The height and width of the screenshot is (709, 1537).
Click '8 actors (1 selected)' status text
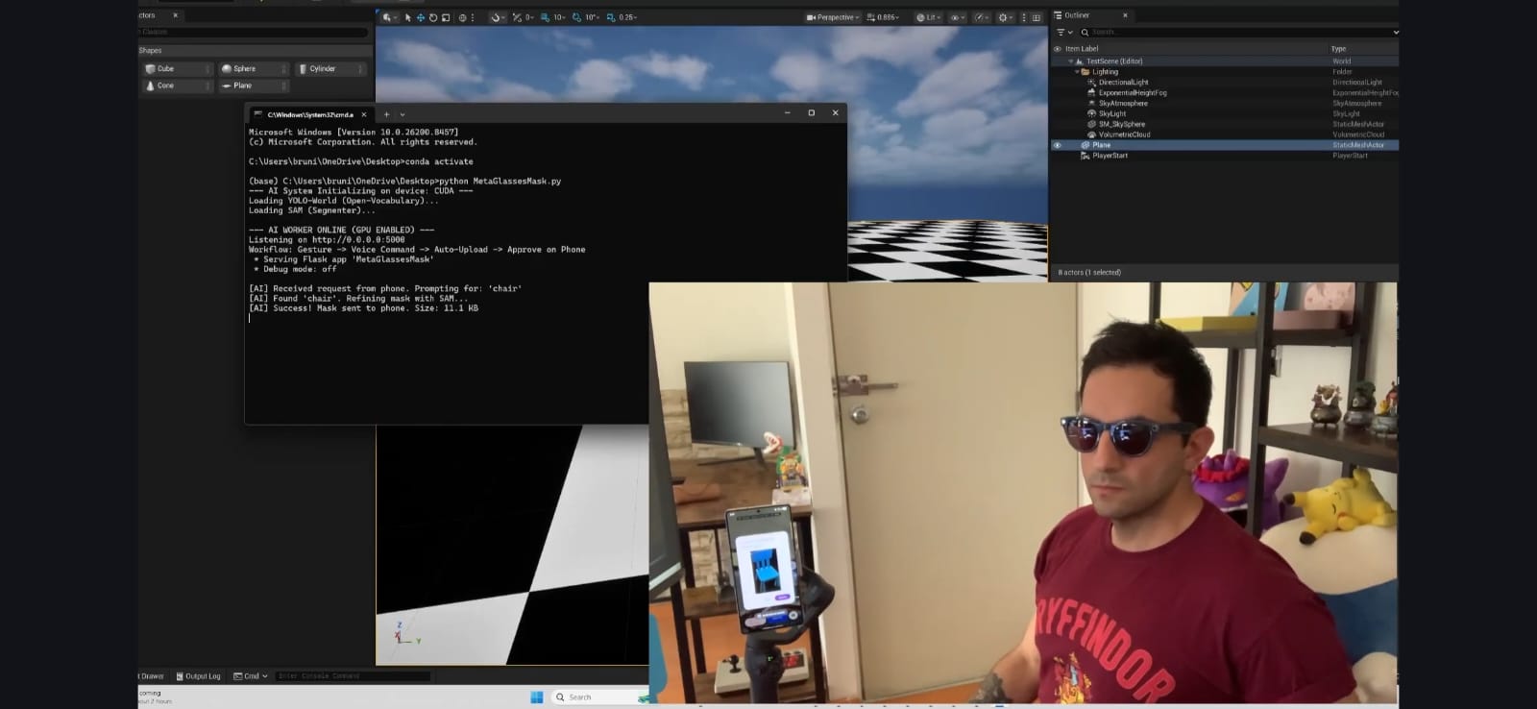[x=1089, y=272]
